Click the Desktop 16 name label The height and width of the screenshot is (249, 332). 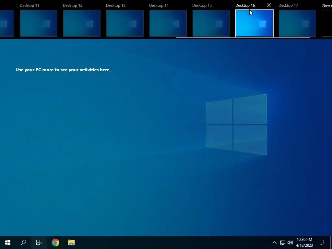tap(245, 6)
